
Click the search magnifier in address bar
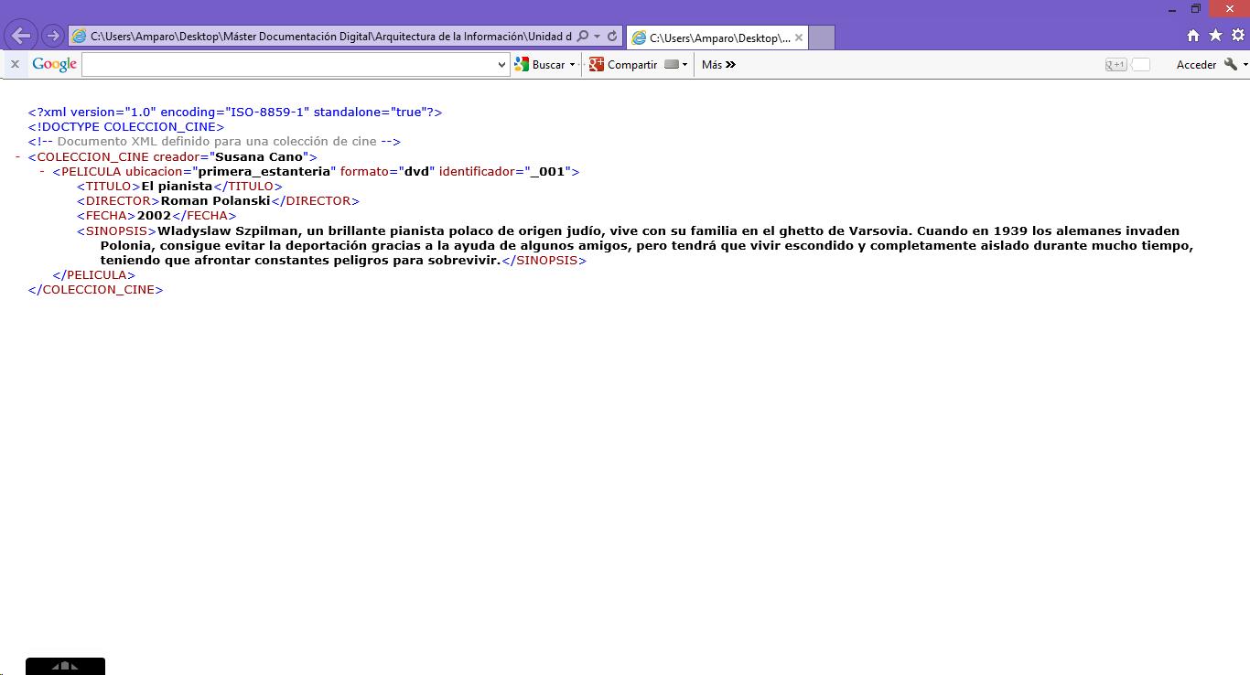click(x=583, y=37)
